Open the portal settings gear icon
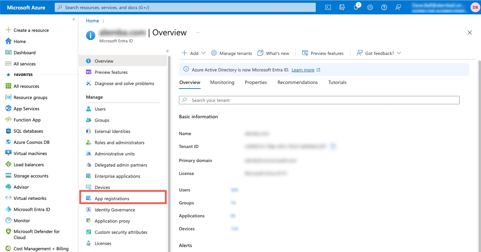Viewport: 481px width, 252px height. [x=370, y=7]
